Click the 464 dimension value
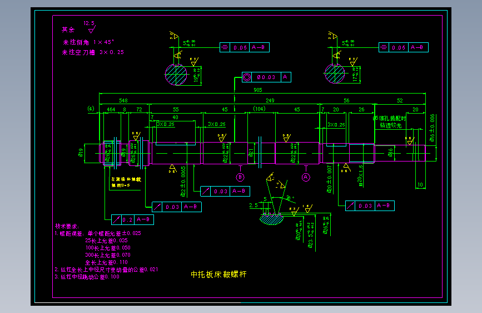482x313 pixels. 111,109
